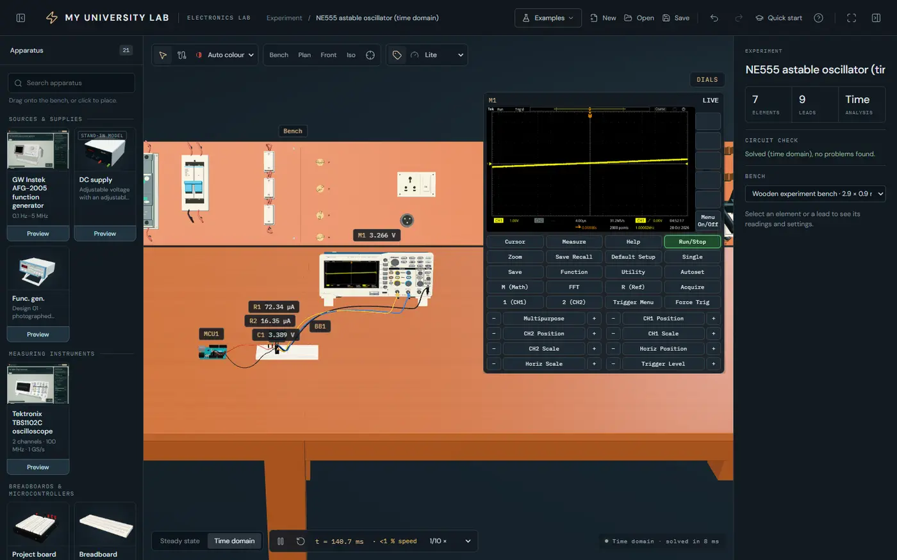This screenshot has height=560, width=897.
Task: Switch to Plan view
Action: tap(304, 55)
